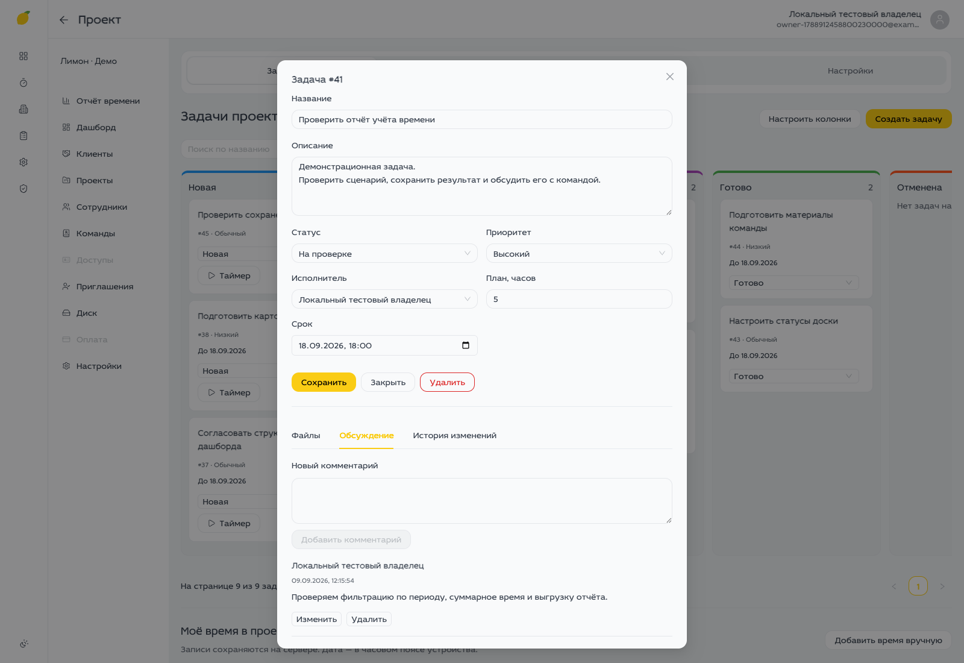
Task: Click the lemon app logo
Action: [x=23, y=18]
